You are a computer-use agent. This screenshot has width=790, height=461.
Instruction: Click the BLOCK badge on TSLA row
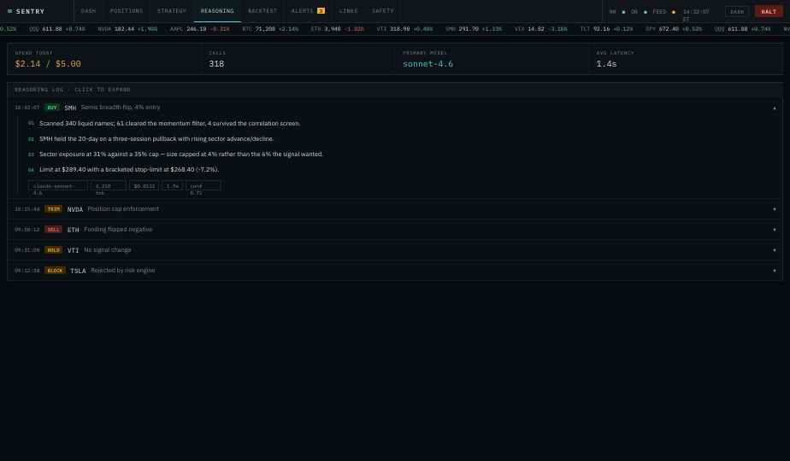point(55,271)
